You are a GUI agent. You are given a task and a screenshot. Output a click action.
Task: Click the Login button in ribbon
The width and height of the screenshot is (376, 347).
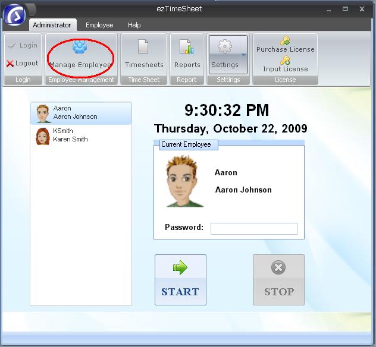click(23, 45)
